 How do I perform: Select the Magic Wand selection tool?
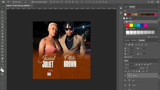(x=2, y=21)
